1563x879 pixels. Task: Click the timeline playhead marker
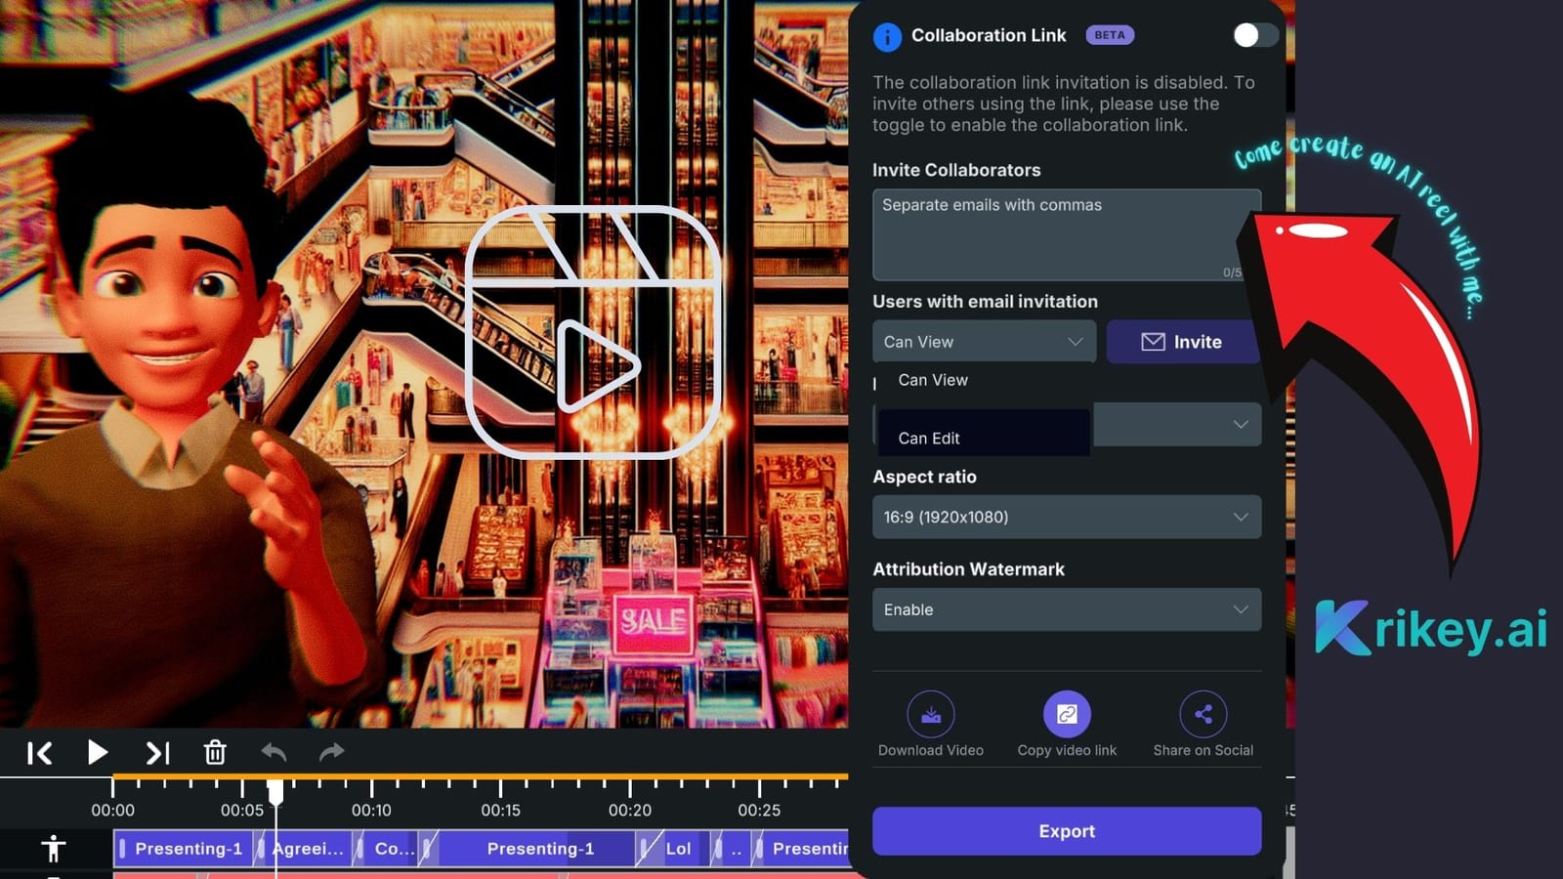[275, 792]
